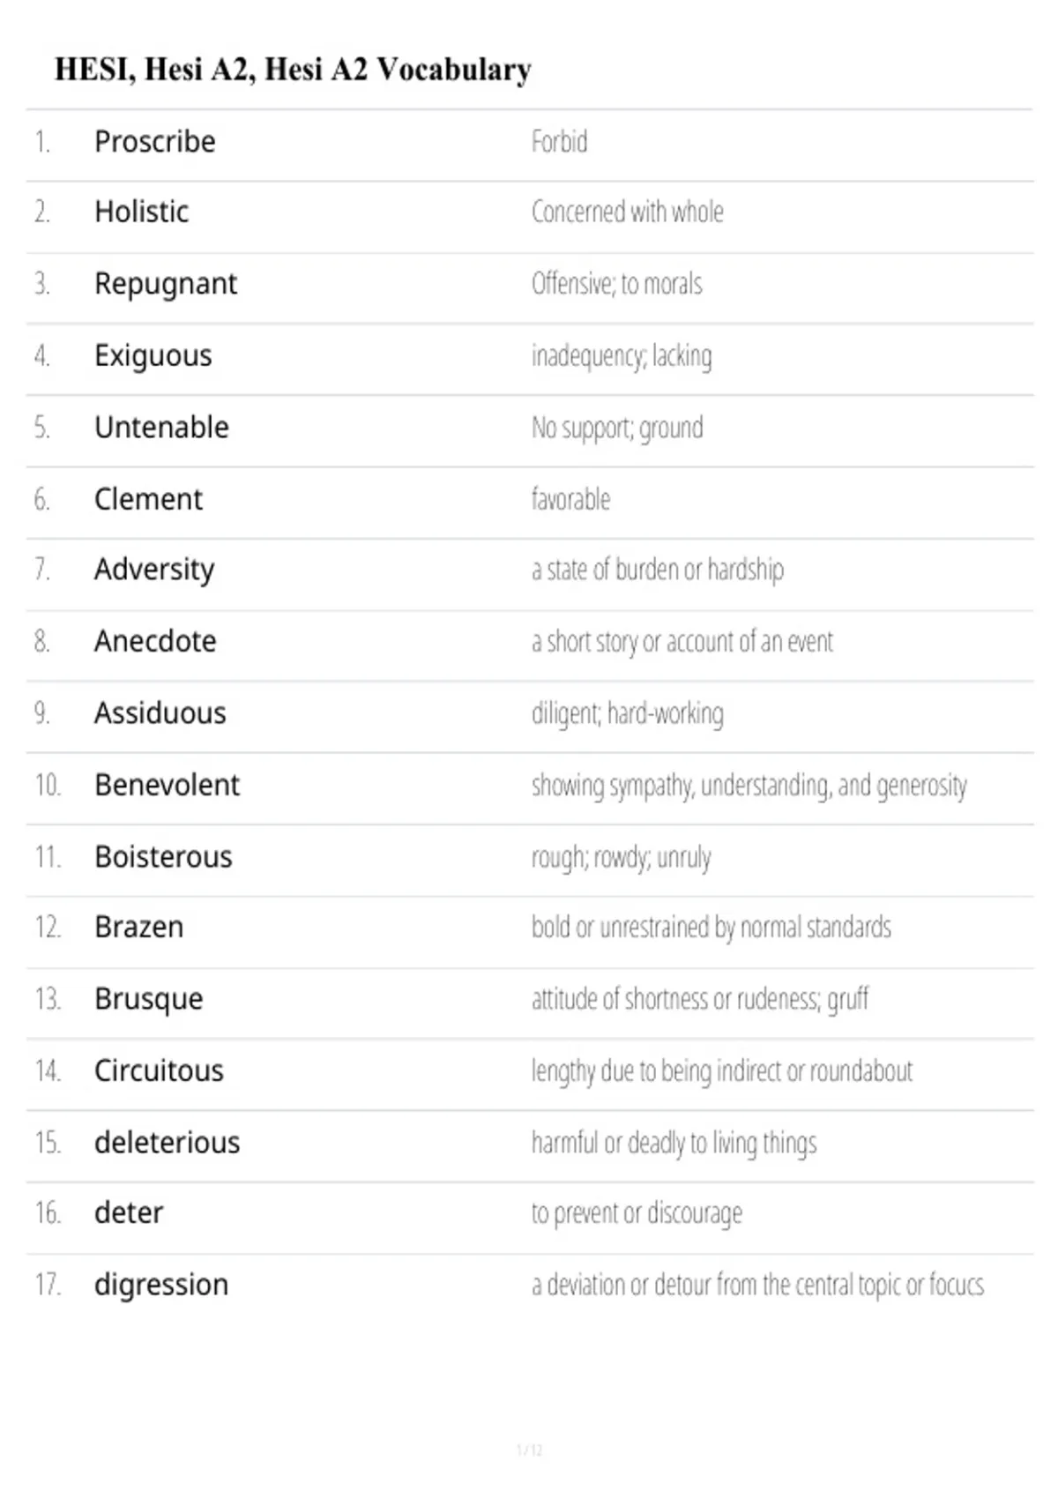Click the word Exiguous
The image size is (1058, 1499).
[153, 356]
